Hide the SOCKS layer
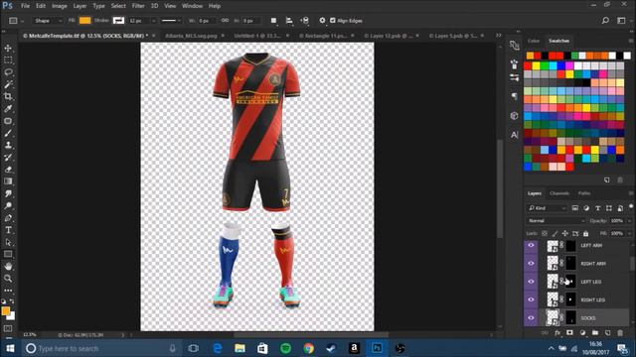 531,317
